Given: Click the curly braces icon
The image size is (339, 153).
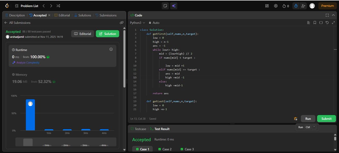Looking at the screenshot, I should (321, 23).
